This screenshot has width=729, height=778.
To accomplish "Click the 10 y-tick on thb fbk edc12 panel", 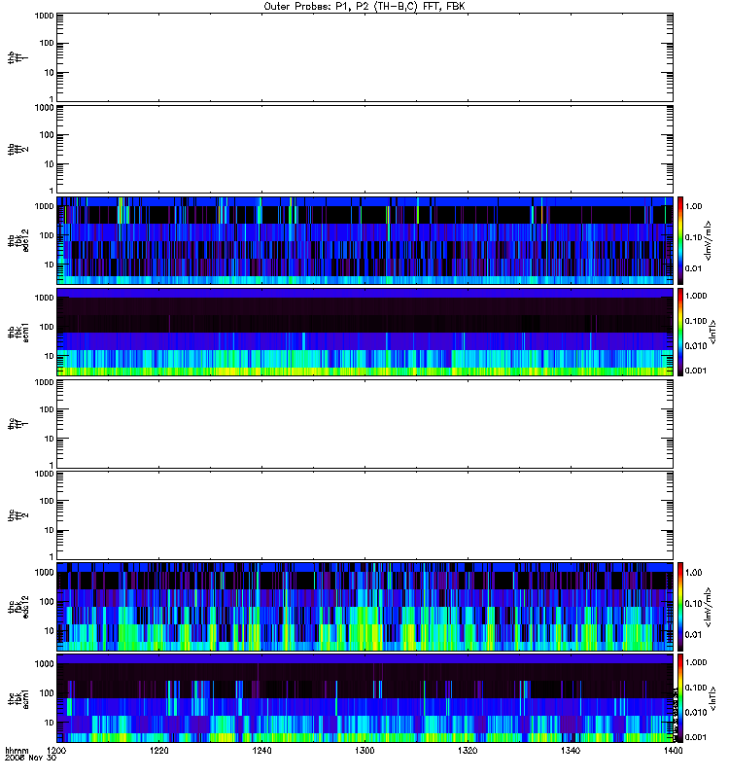I will tap(50, 265).
